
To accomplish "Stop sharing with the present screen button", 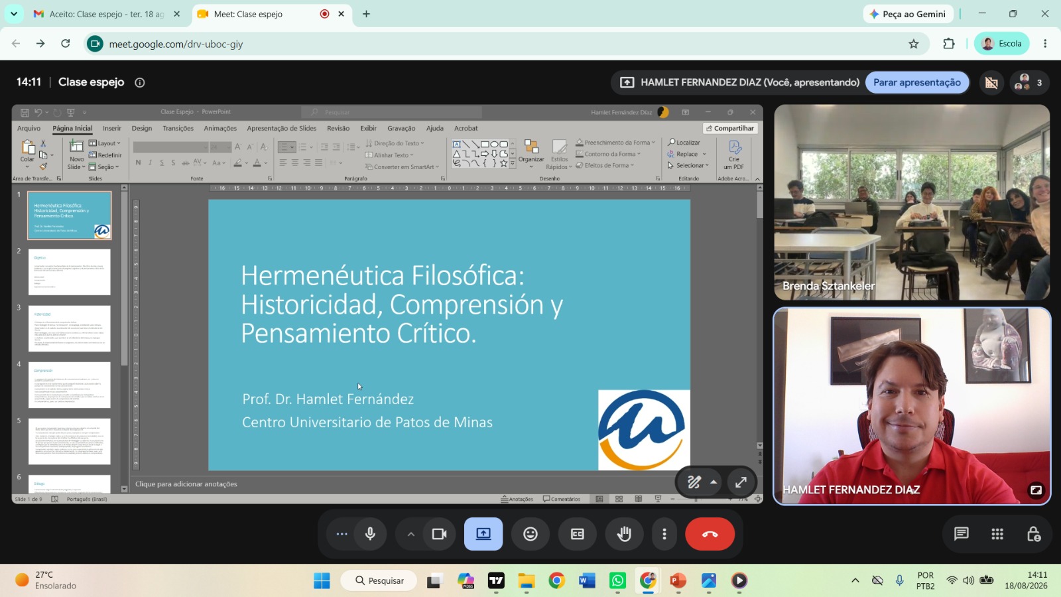I will click(483, 534).
